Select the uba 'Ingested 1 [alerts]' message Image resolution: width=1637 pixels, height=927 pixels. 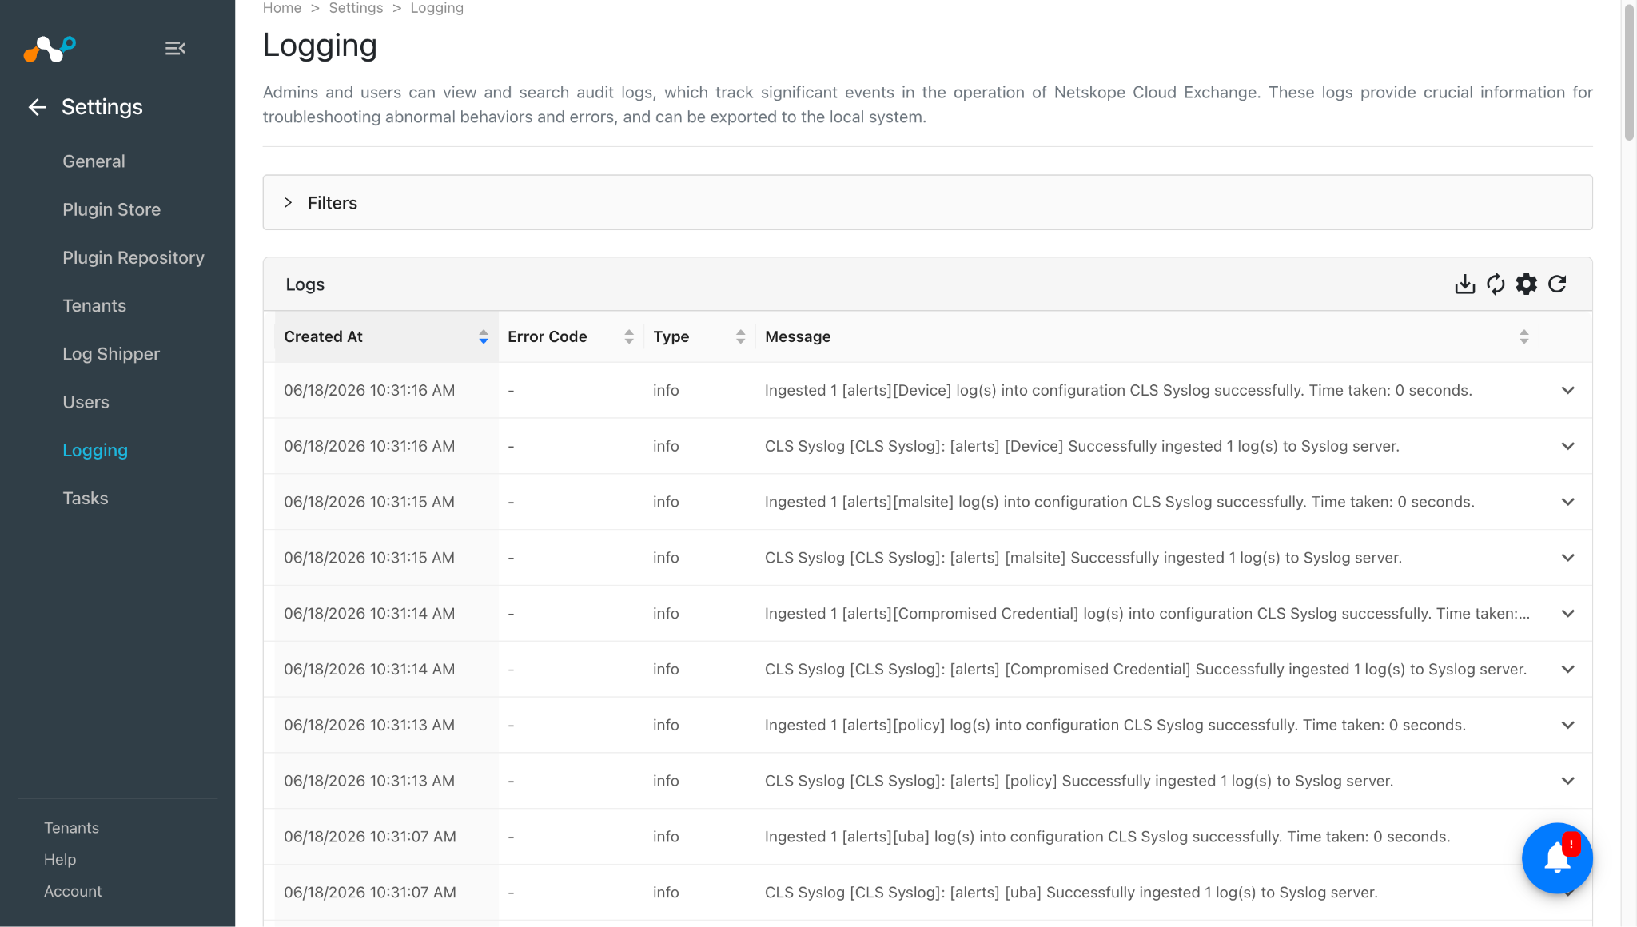[1107, 837]
